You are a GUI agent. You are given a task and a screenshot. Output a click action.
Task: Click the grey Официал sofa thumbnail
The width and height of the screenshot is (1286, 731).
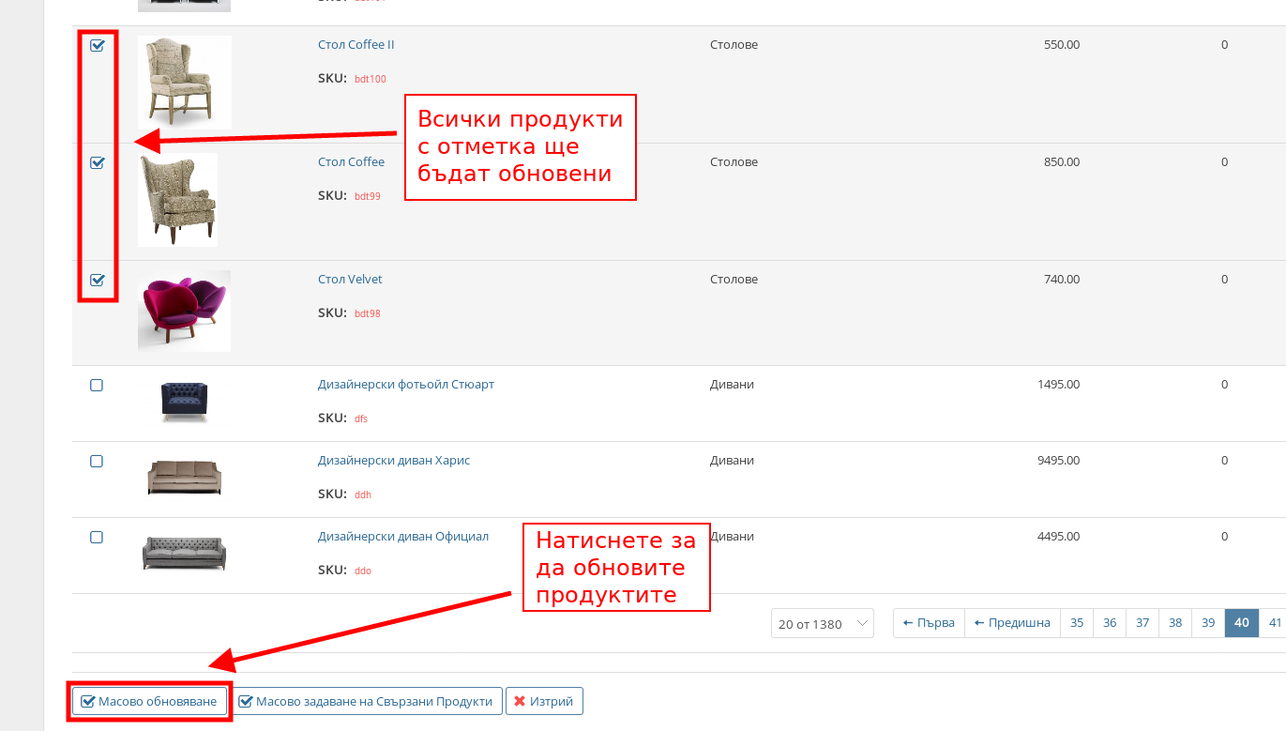click(184, 554)
